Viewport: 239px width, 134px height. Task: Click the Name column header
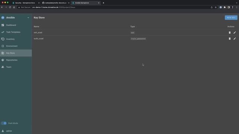coord(37,26)
